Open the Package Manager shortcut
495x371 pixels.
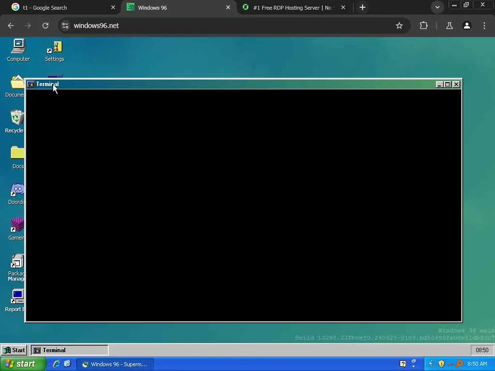tap(16, 268)
